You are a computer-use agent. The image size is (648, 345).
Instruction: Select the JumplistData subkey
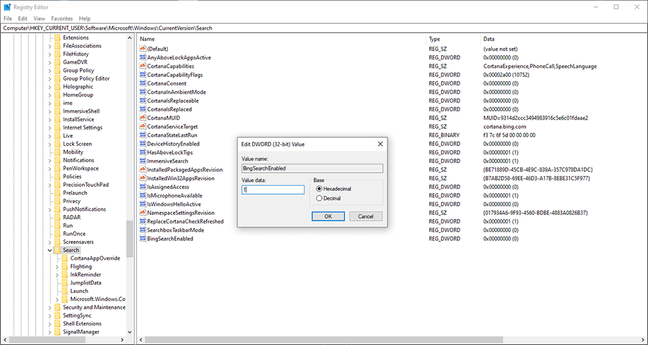coord(86,283)
